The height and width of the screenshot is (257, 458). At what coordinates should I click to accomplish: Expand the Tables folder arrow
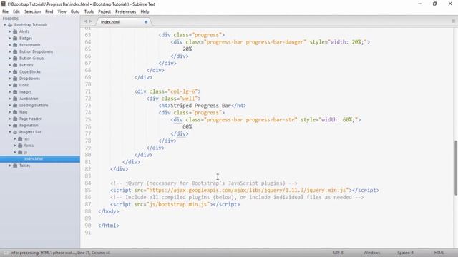tap(9, 166)
